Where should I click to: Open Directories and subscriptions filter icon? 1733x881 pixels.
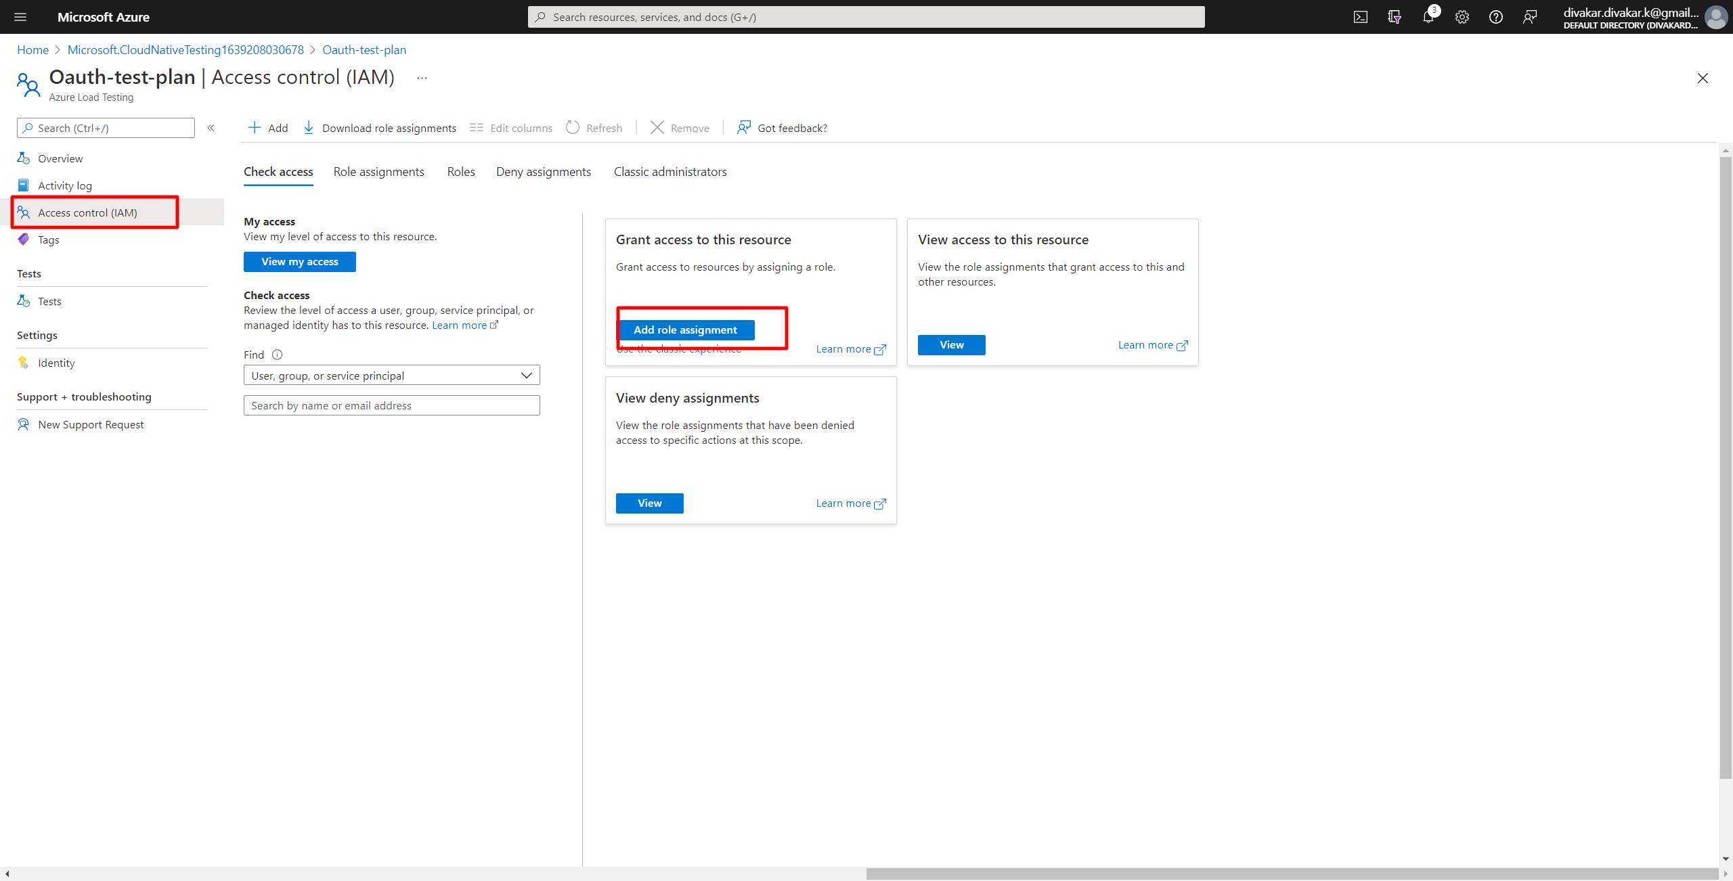pyautogui.click(x=1394, y=17)
